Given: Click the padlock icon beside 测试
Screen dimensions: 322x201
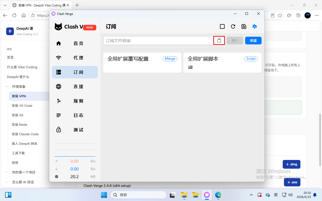Looking at the screenshot, I should (x=59, y=130).
